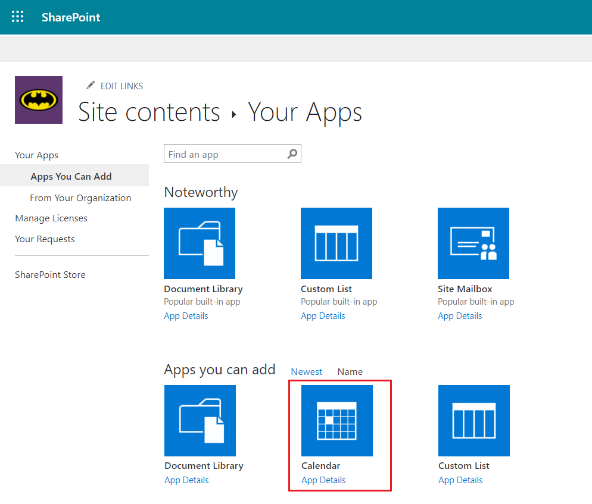Select the Noteworthy Custom List tile
592x504 pixels.
[336, 243]
